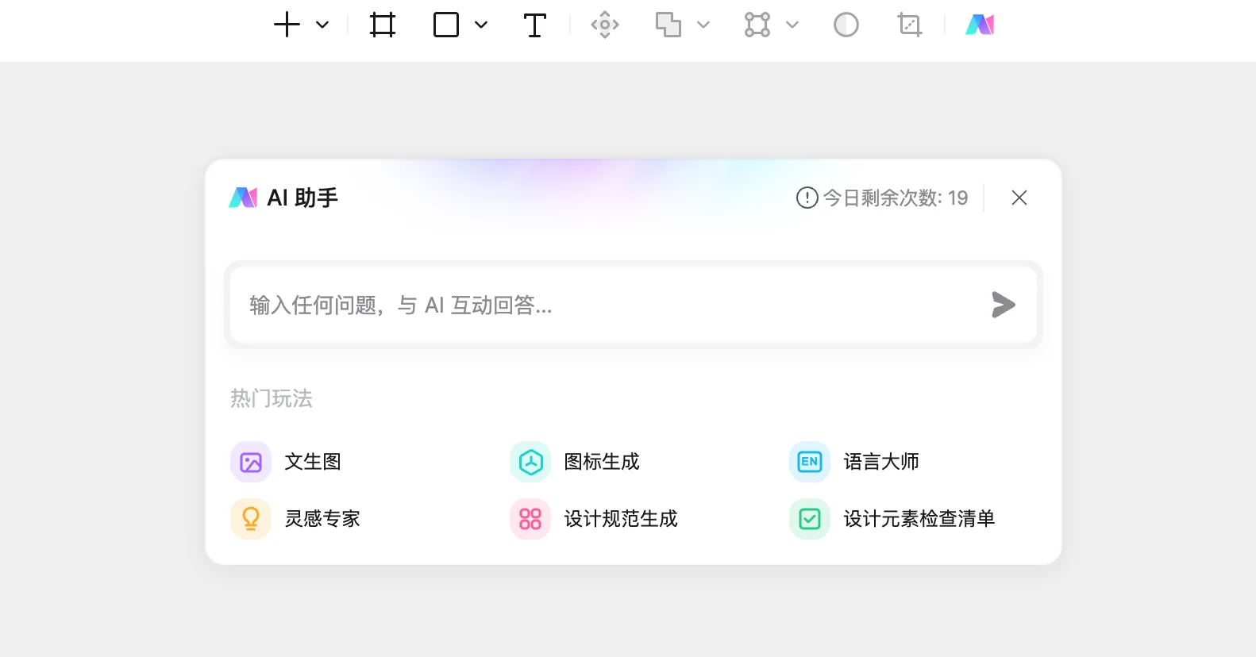The image size is (1256, 657).
Task: Click the plus insert tool icon
Action: point(287,25)
